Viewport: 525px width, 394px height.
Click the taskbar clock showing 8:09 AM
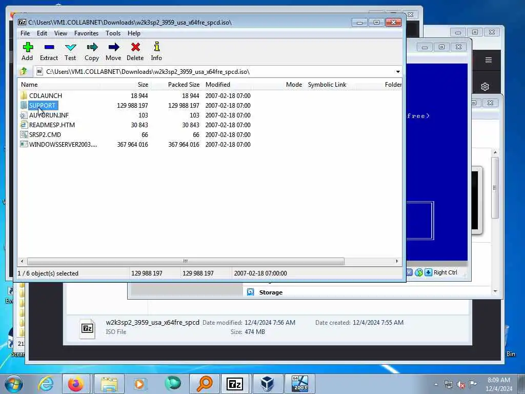[x=499, y=384]
